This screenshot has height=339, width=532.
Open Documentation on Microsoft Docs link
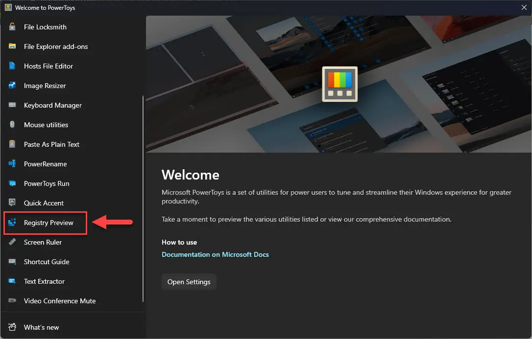point(215,254)
